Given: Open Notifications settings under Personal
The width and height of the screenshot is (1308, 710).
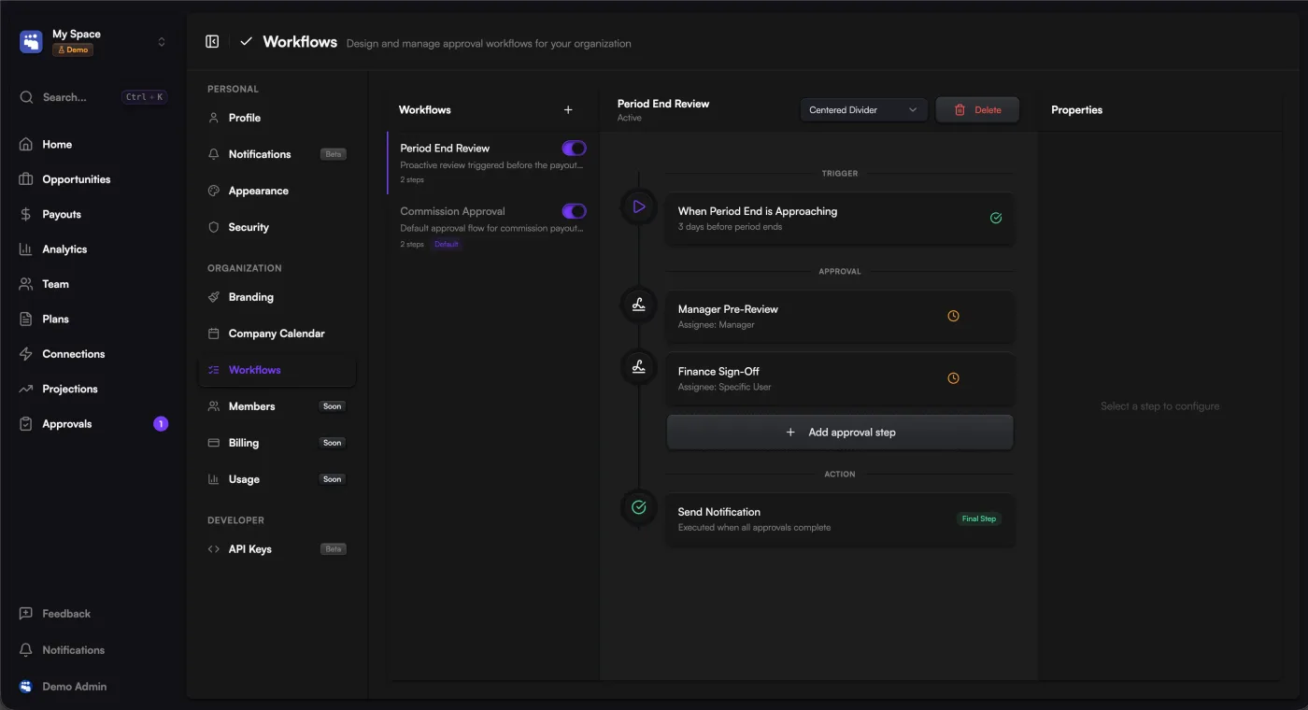Looking at the screenshot, I should click(277, 154).
